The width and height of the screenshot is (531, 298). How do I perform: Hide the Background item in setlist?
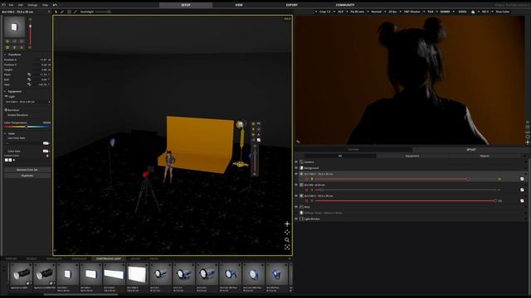(296, 168)
